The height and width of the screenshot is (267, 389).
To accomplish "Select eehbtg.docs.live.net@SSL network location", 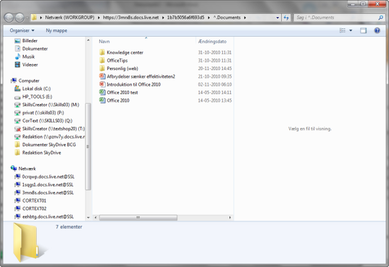I will coord(48,216).
